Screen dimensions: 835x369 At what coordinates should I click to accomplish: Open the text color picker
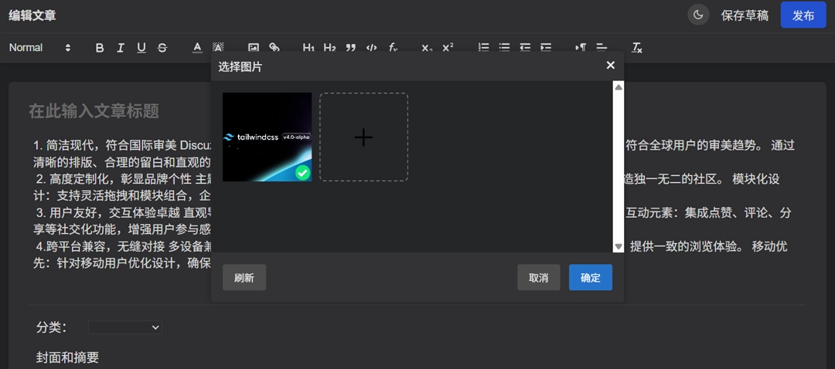point(197,48)
